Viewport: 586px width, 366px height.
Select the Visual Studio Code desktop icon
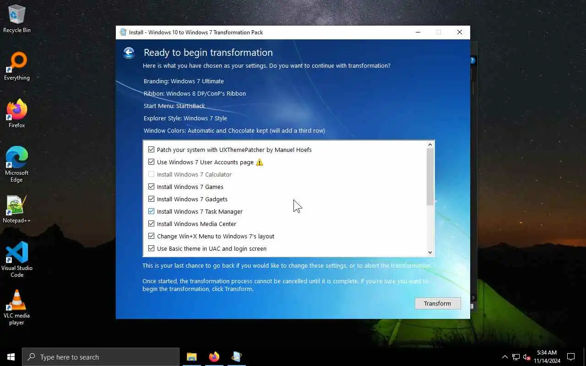coord(17,259)
